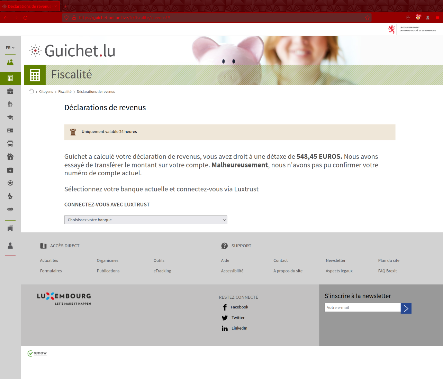The height and width of the screenshot is (379, 443).
Task: Click the bus transport sidebar icon
Action: 10,144
